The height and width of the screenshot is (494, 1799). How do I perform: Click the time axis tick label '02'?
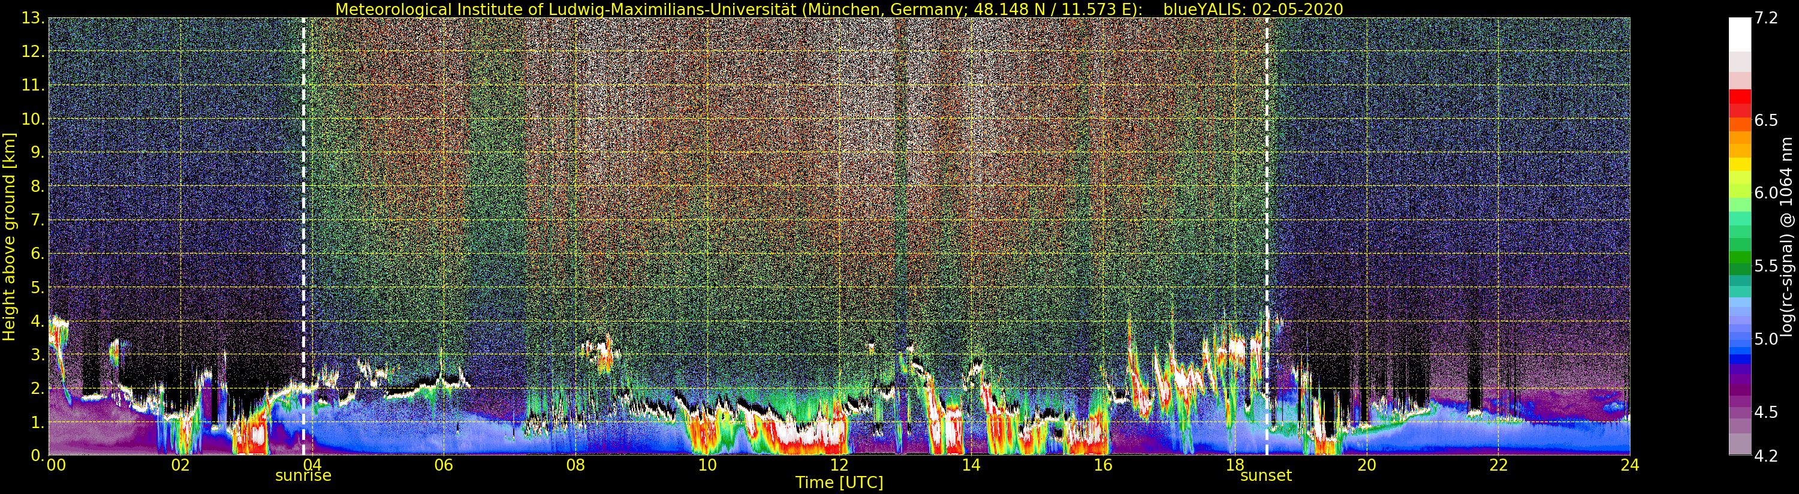pos(180,465)
